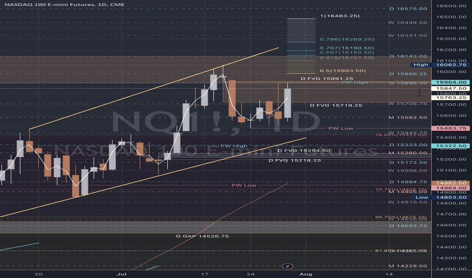
Task: Select the D 14994.75 level label
Action: coord(408,182)
